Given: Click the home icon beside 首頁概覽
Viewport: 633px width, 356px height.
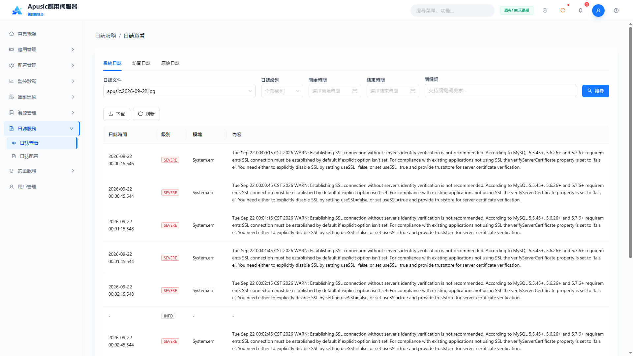Looking at the screenshot, I should pyautogui.click(x=12, y=34).
